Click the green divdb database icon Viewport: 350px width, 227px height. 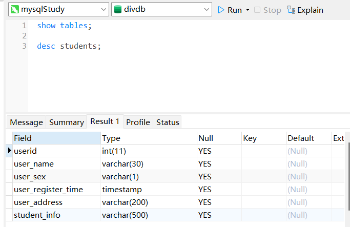click(x=118, y=9)
